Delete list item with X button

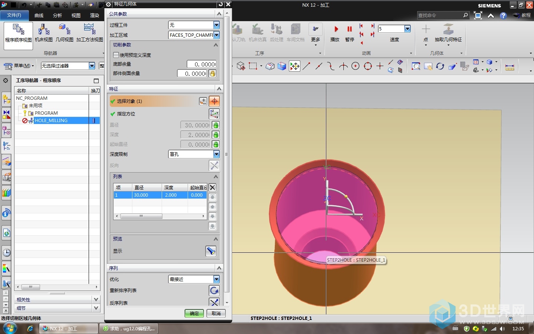(x=212, y=187)
